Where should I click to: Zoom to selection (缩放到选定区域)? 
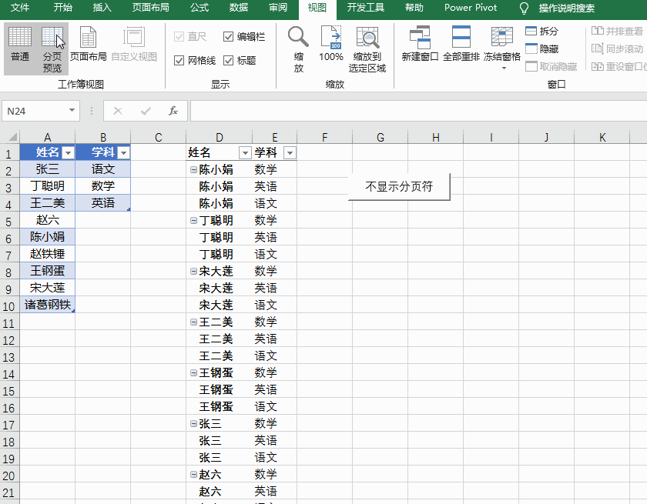[x=367, y=48]
